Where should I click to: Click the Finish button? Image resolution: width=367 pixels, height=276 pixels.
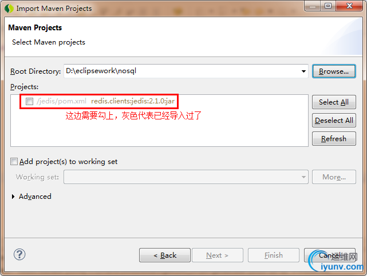(274, 255)
